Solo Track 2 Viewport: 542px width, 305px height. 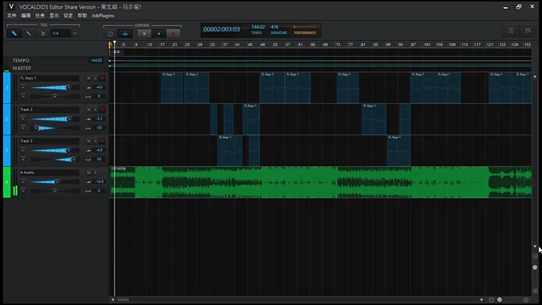(x=95, y=110)
